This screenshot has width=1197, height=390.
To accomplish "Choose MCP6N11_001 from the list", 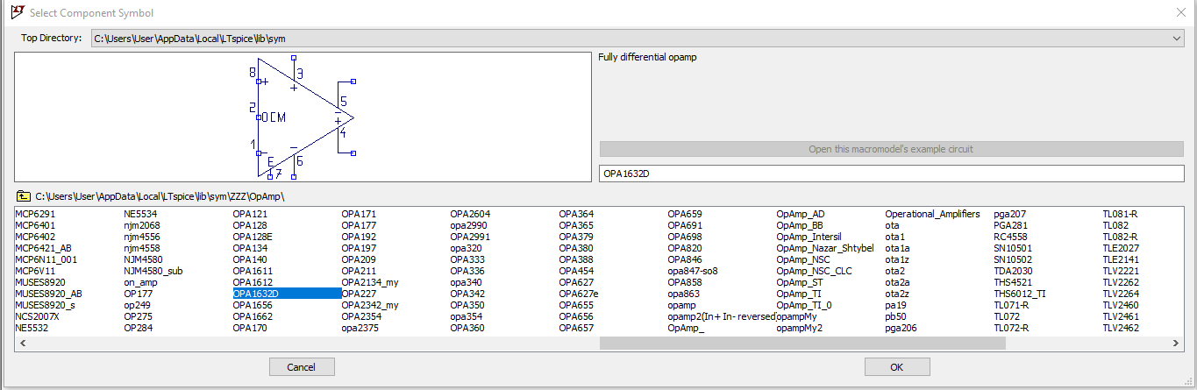I will tap(46, 259).
